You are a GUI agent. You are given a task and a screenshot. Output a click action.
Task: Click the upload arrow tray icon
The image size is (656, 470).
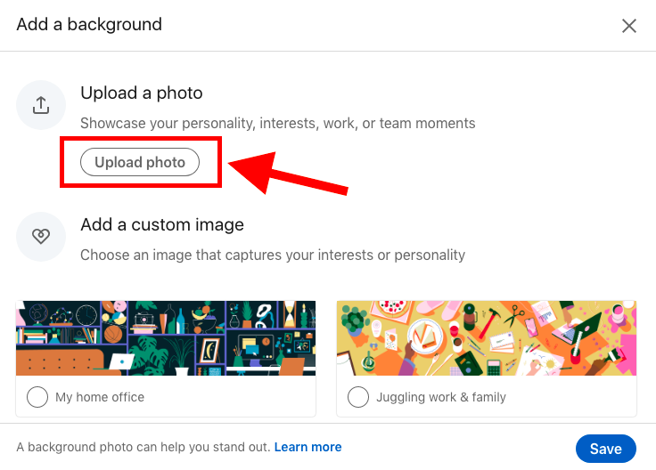pyautogui.click(x=41, y=105)
